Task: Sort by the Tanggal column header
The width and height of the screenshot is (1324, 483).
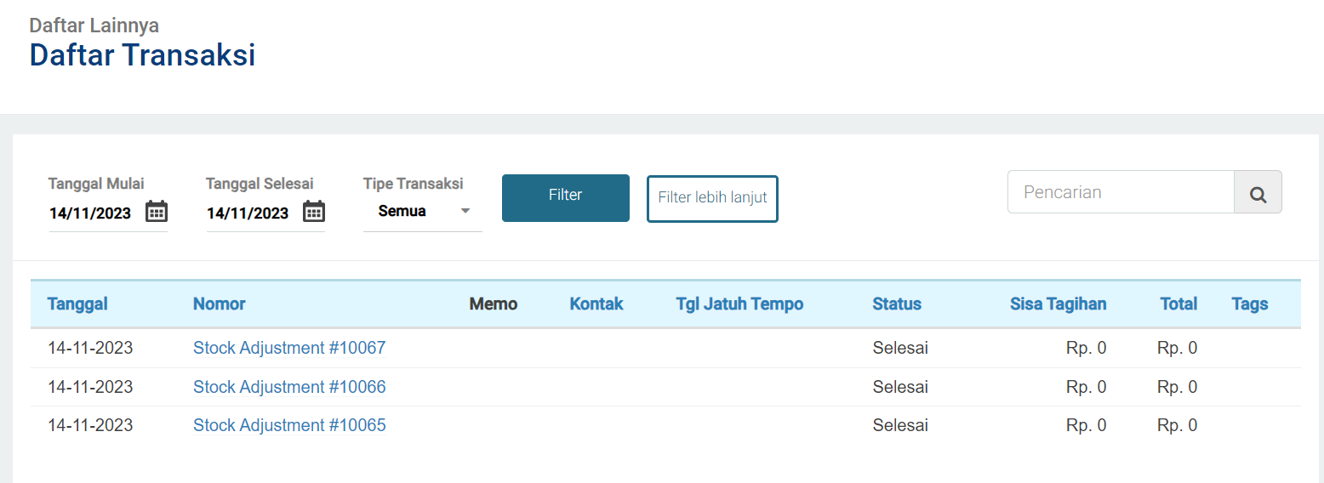Action: [77, 304]
